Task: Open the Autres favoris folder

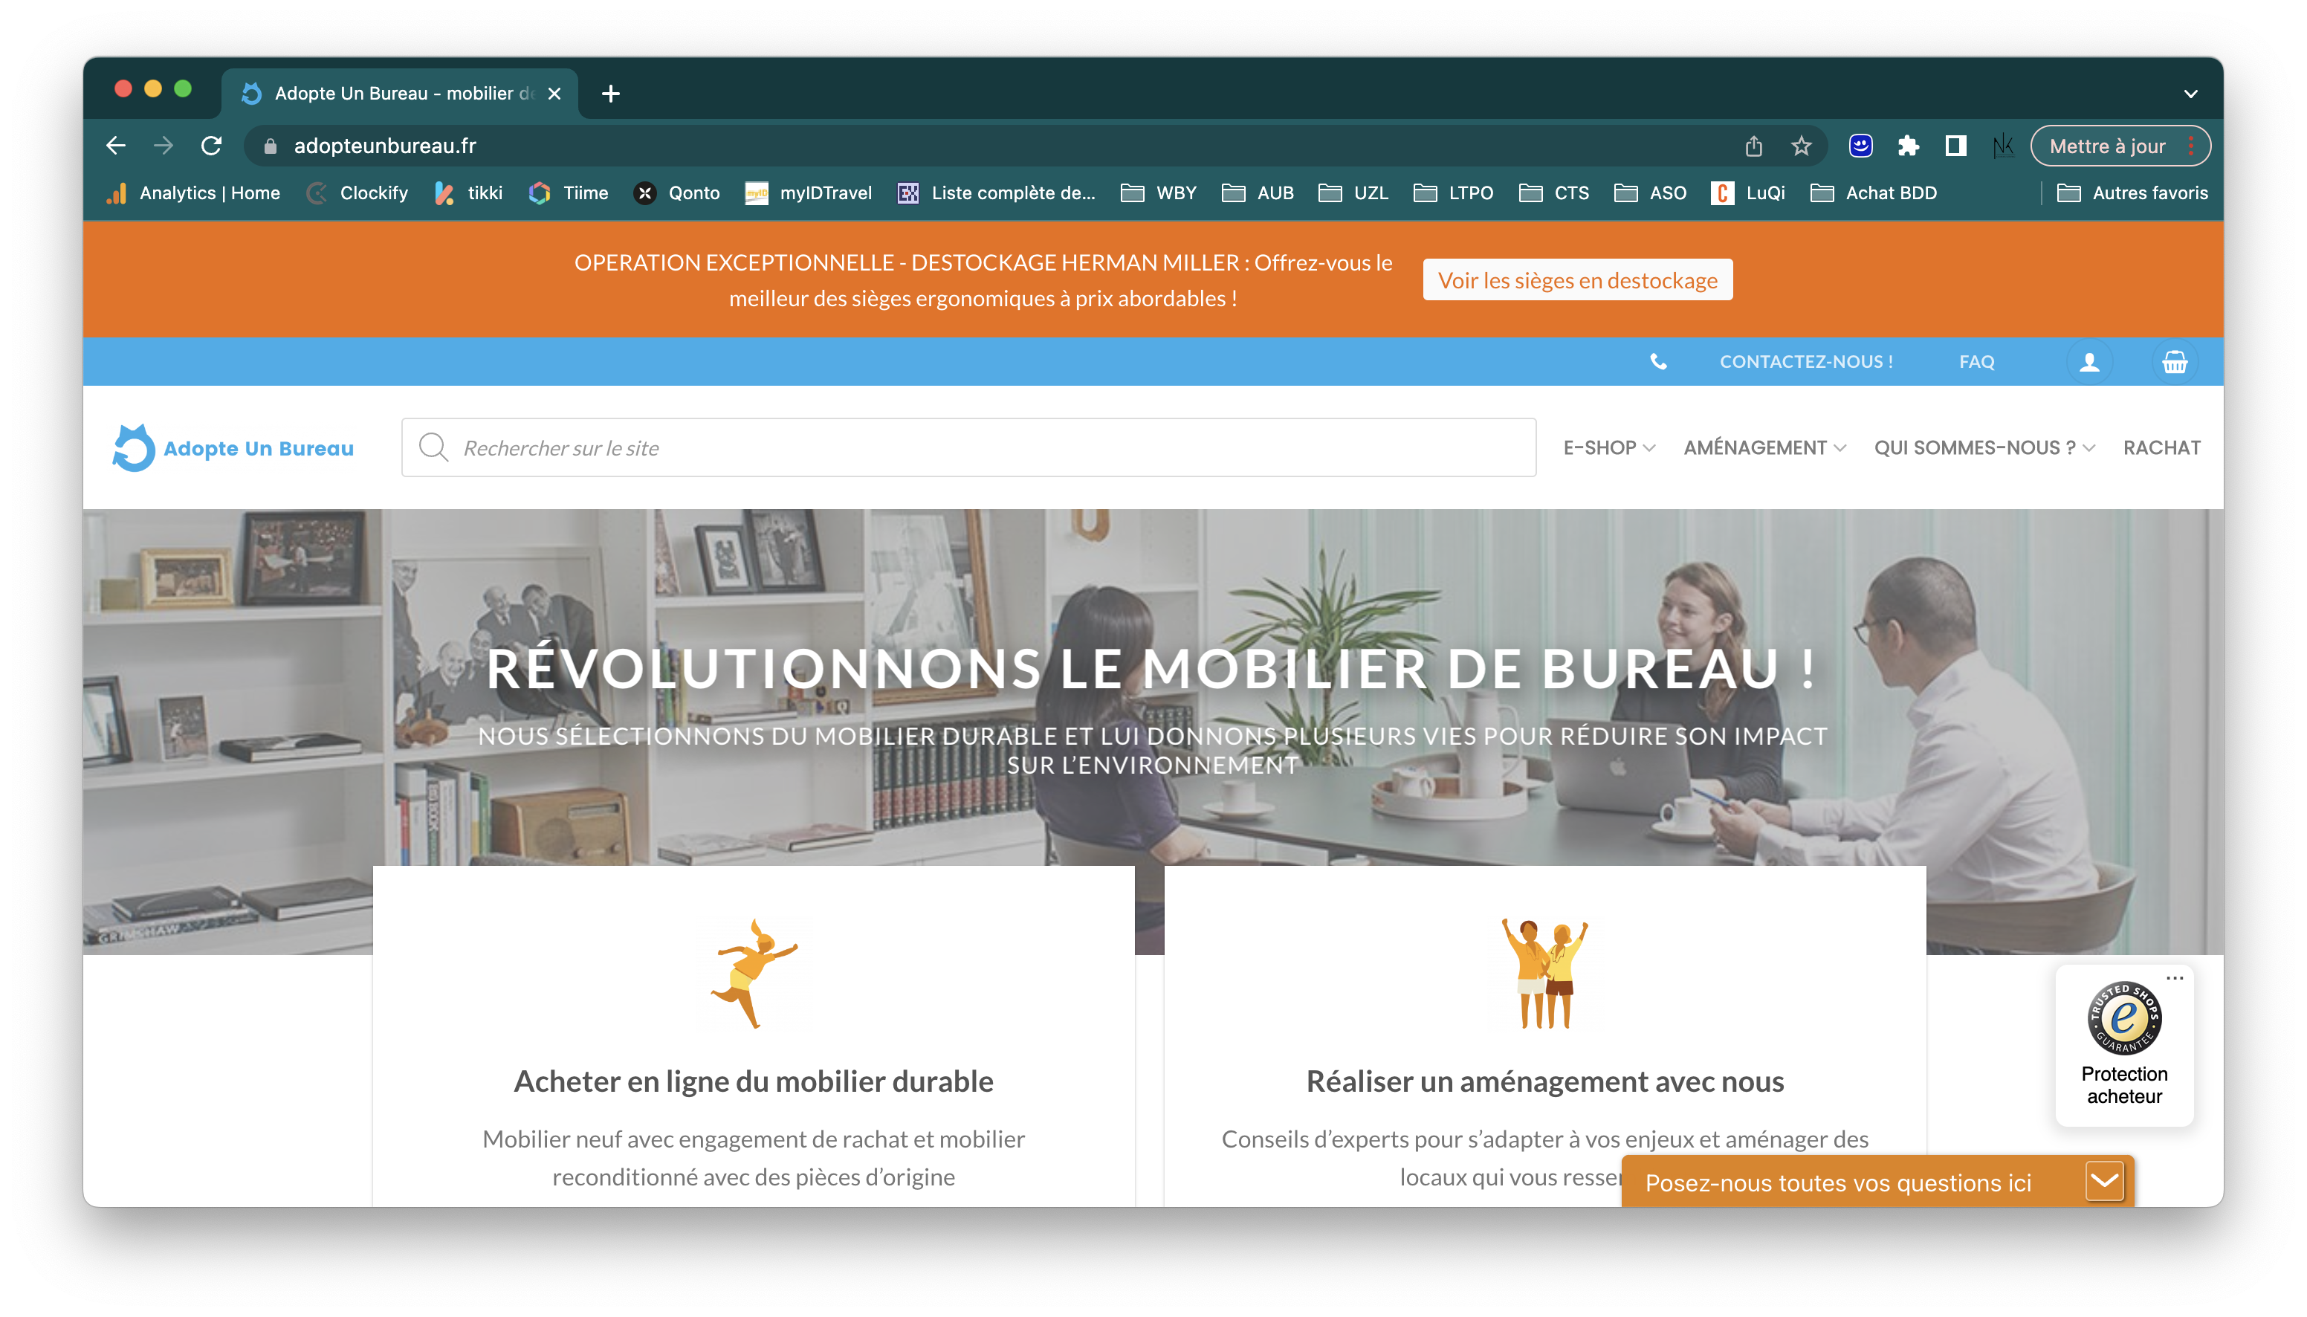Action: pyautogui.click(x=2132, y=192)
